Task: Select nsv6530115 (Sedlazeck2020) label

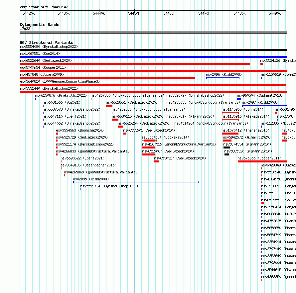Action: coord(138,116)
